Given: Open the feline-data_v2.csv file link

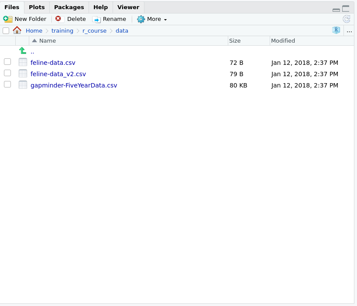Looking at the screenshot, I should point(58,74).
